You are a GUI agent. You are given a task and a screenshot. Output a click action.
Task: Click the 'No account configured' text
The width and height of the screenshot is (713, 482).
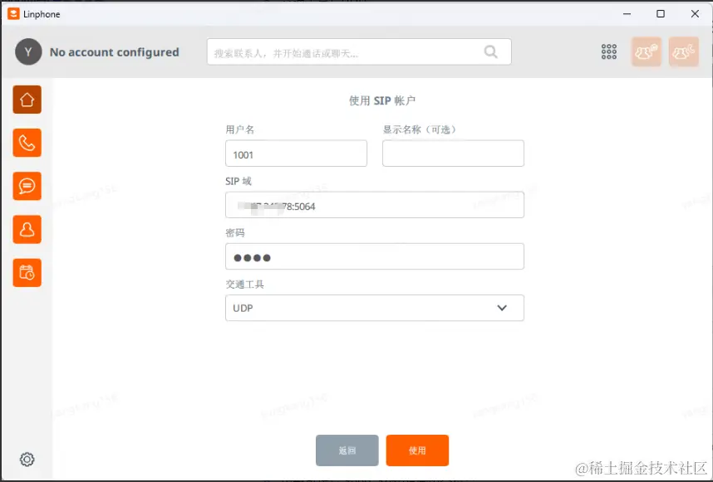114,52
